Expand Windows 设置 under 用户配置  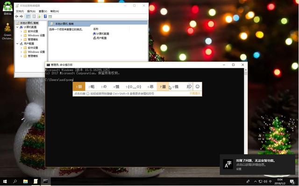coord(21,52)
